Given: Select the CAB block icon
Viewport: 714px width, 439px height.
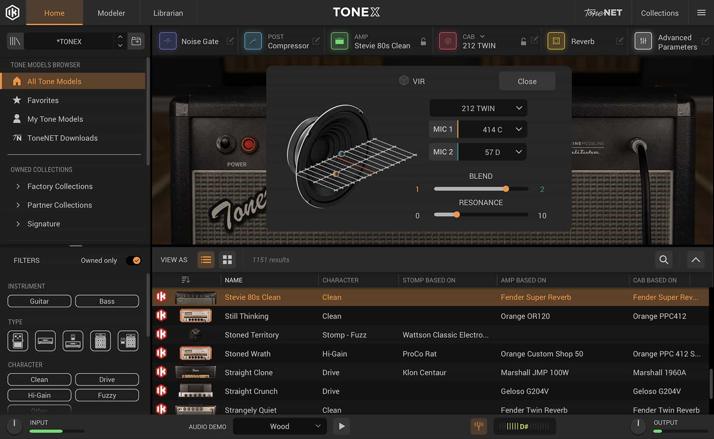Looking at the screenshot, I should click(x=448, y=41).
